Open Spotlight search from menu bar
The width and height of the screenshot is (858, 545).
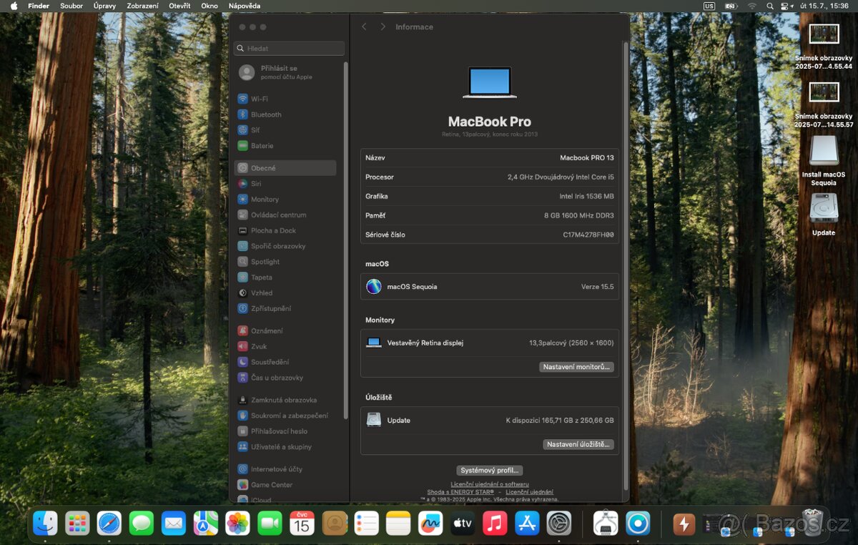click(x=770, y=6)
